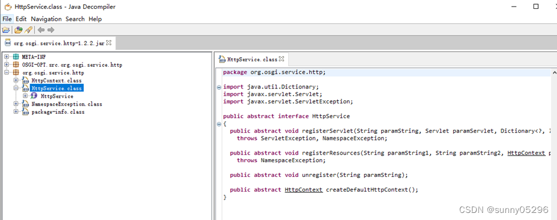Expand the HttpContext.class node
Image resolution: width=557 pixels, height=220 pixels.
[x=16, y=81]
